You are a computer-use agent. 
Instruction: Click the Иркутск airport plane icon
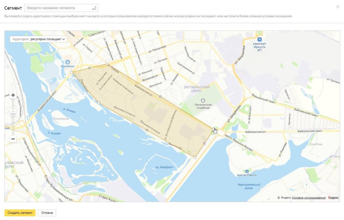coord(260,40)
